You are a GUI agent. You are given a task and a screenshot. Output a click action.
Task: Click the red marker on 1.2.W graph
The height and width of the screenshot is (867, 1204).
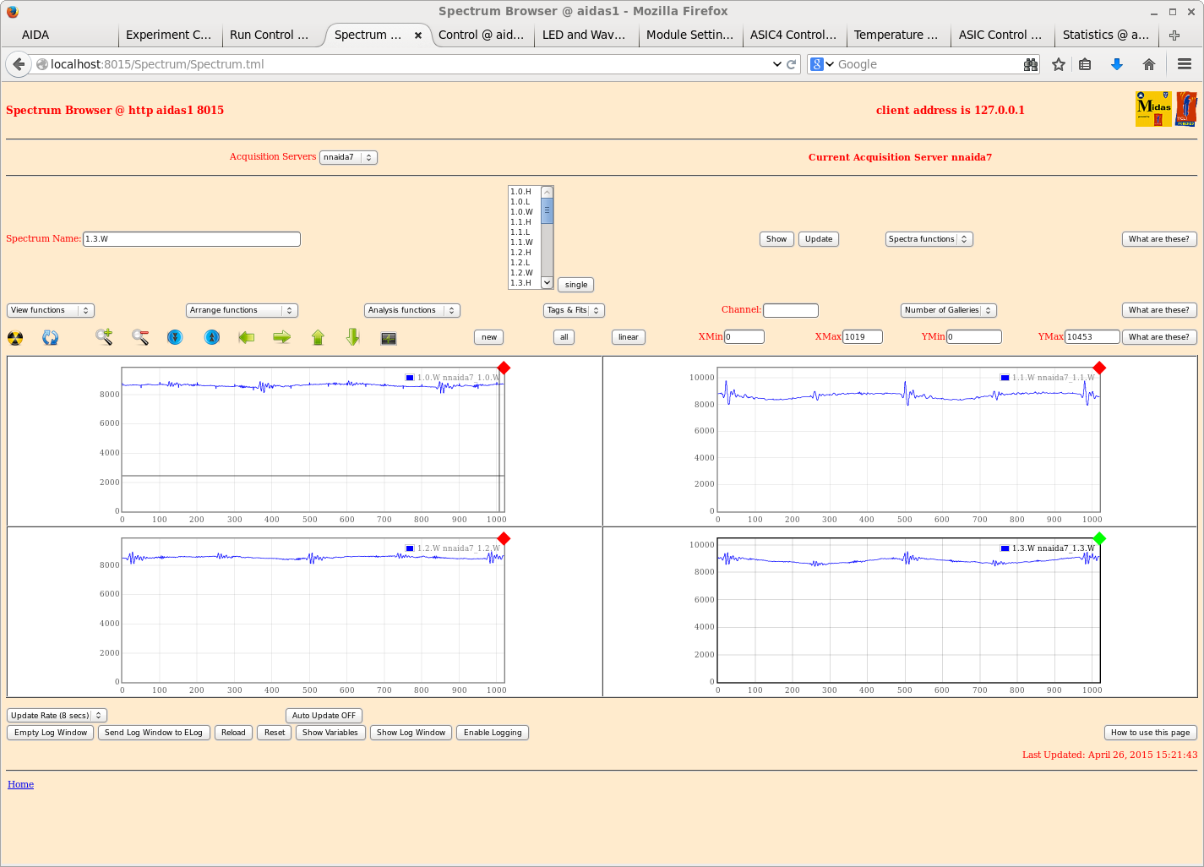point(504,538)
